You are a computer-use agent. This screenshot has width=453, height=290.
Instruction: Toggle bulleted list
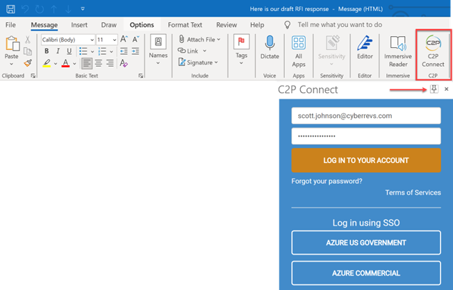tap(83, 51)
